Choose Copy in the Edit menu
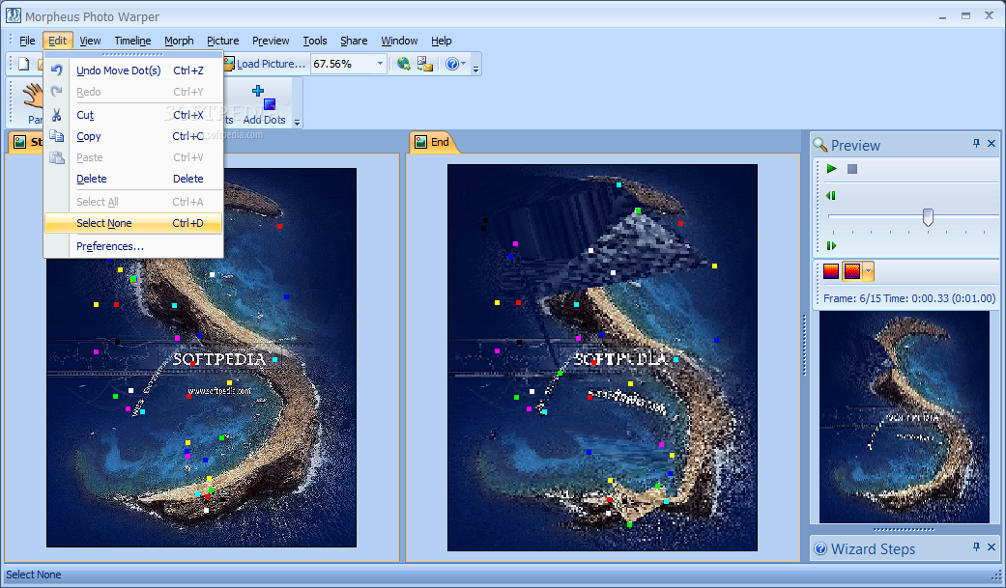The image size is (1006, 588). pos(133,136)
